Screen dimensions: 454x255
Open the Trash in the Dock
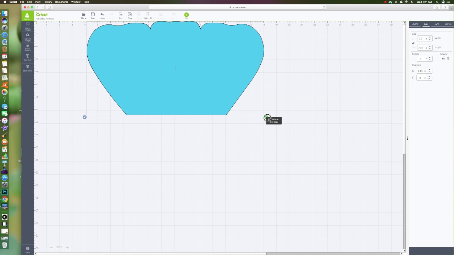click(5, 245)
